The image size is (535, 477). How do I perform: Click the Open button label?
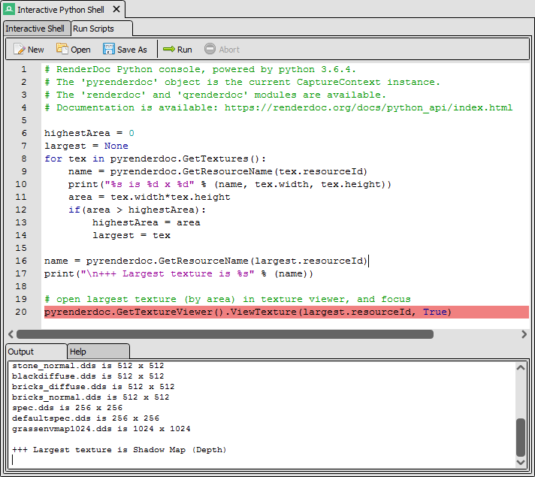80,50
